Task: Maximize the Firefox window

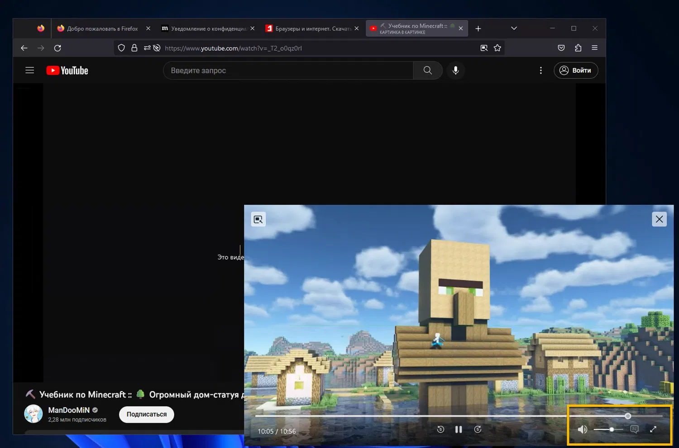Action: (574, 28)
